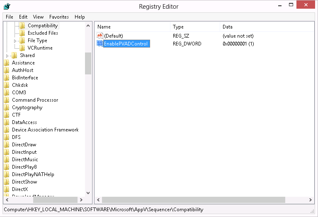Click the Cryptography folder icon
Screen dimensions: 318x217
coord(7,107)
